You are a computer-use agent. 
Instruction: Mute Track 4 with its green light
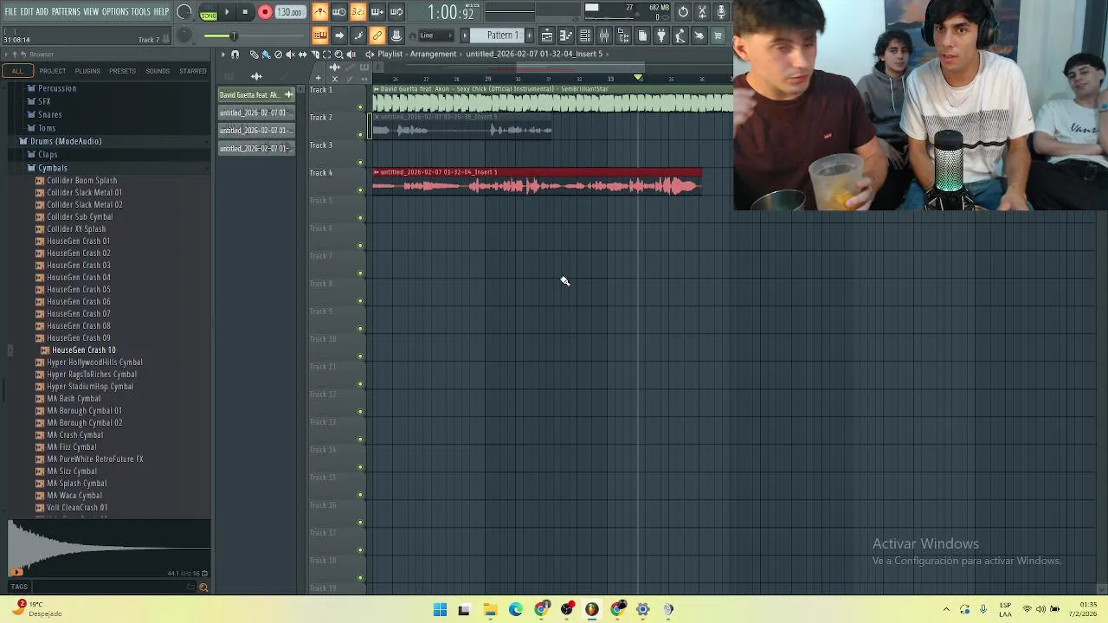point(360,190)
